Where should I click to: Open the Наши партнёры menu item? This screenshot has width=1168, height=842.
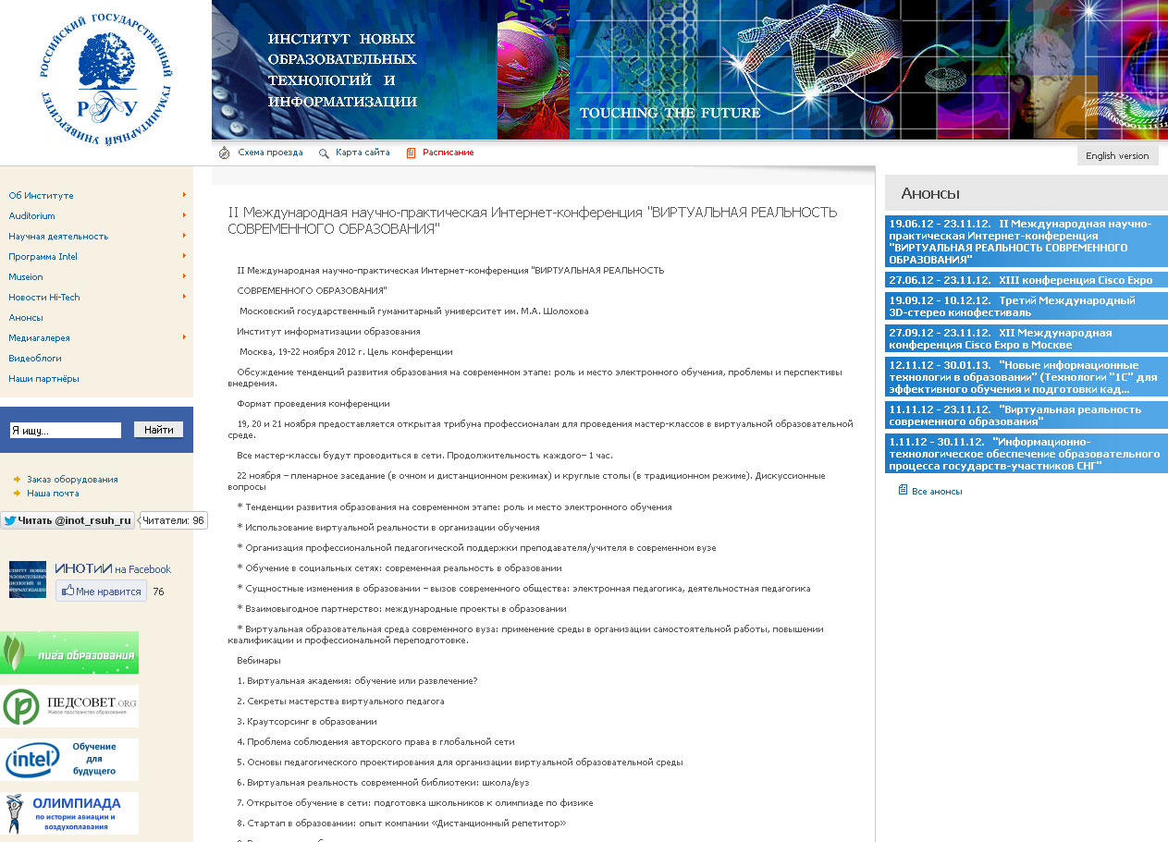tap(43, 378)
